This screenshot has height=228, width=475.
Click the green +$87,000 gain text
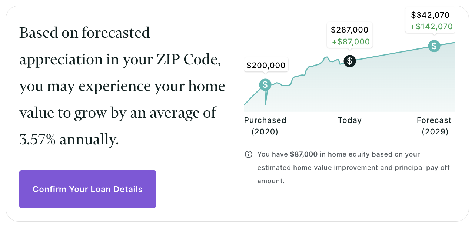(x=351, y=42)
